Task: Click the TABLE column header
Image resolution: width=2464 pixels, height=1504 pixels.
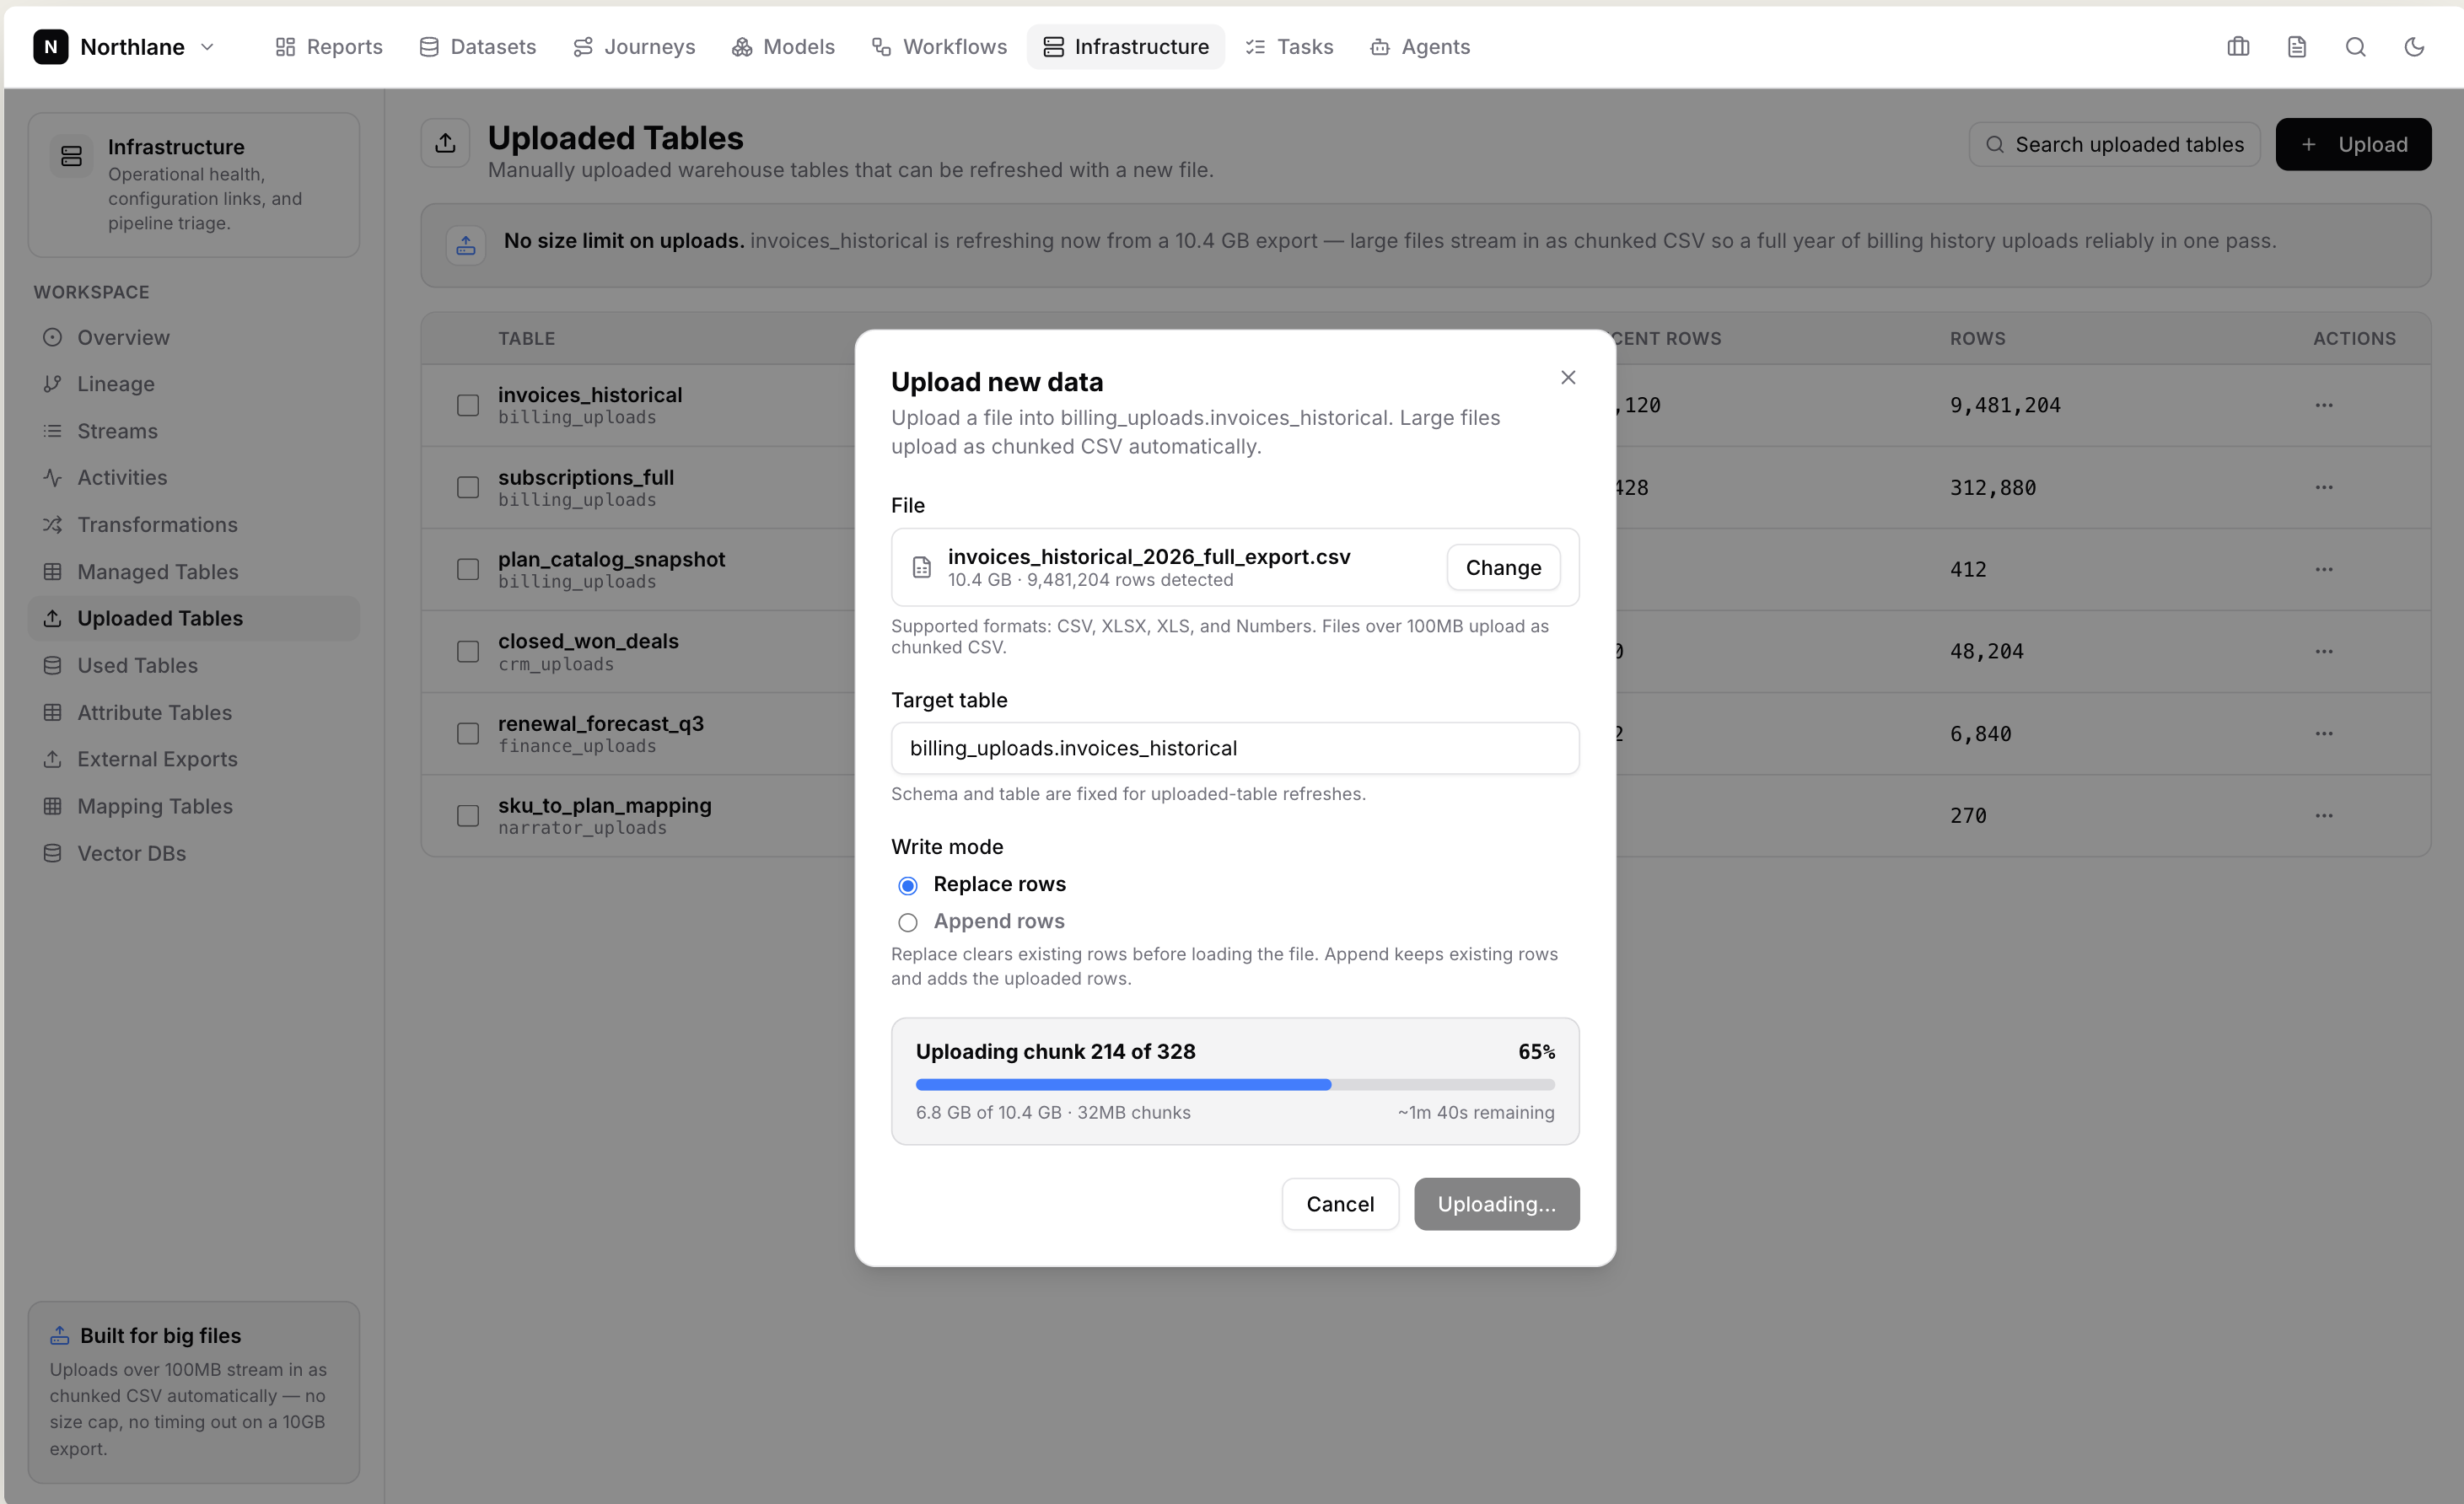Action: point(527,338)
